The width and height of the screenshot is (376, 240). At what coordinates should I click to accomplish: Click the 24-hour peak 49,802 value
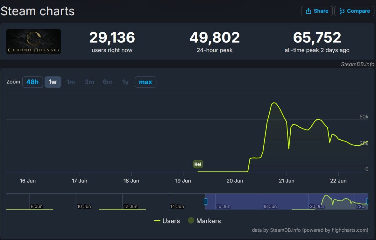(214, 38)
